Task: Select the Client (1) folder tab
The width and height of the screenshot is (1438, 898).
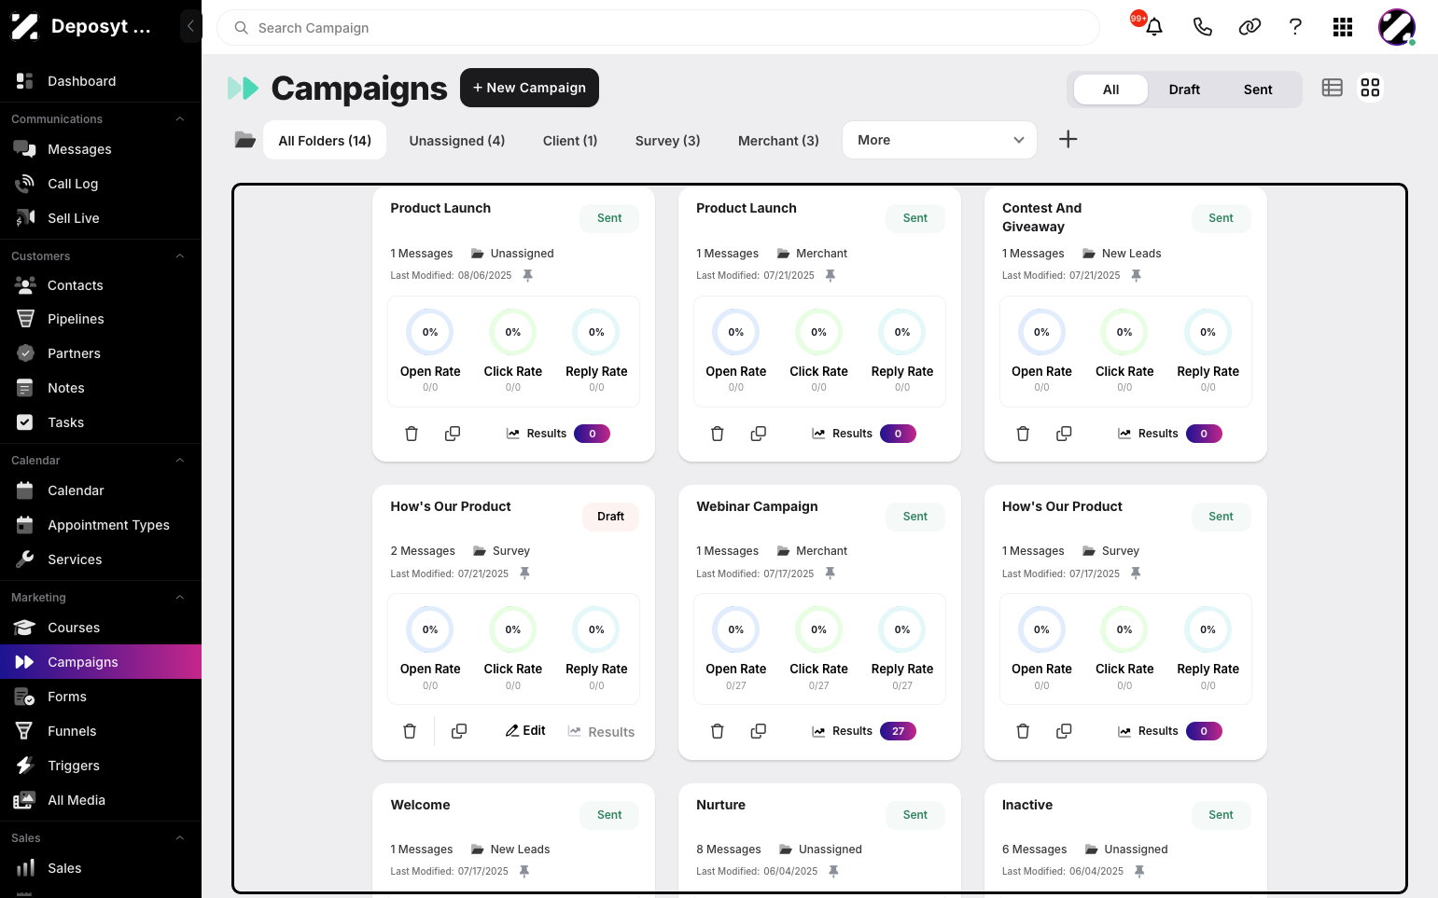Action: (570, 141)
